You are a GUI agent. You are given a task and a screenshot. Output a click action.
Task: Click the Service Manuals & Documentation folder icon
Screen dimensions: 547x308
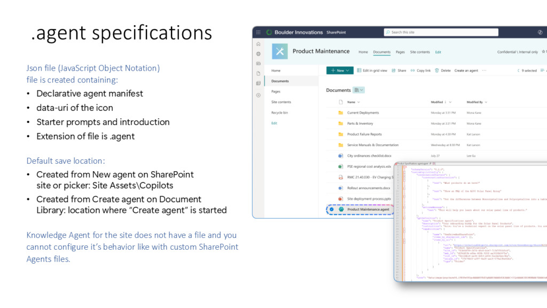(340, 145)
